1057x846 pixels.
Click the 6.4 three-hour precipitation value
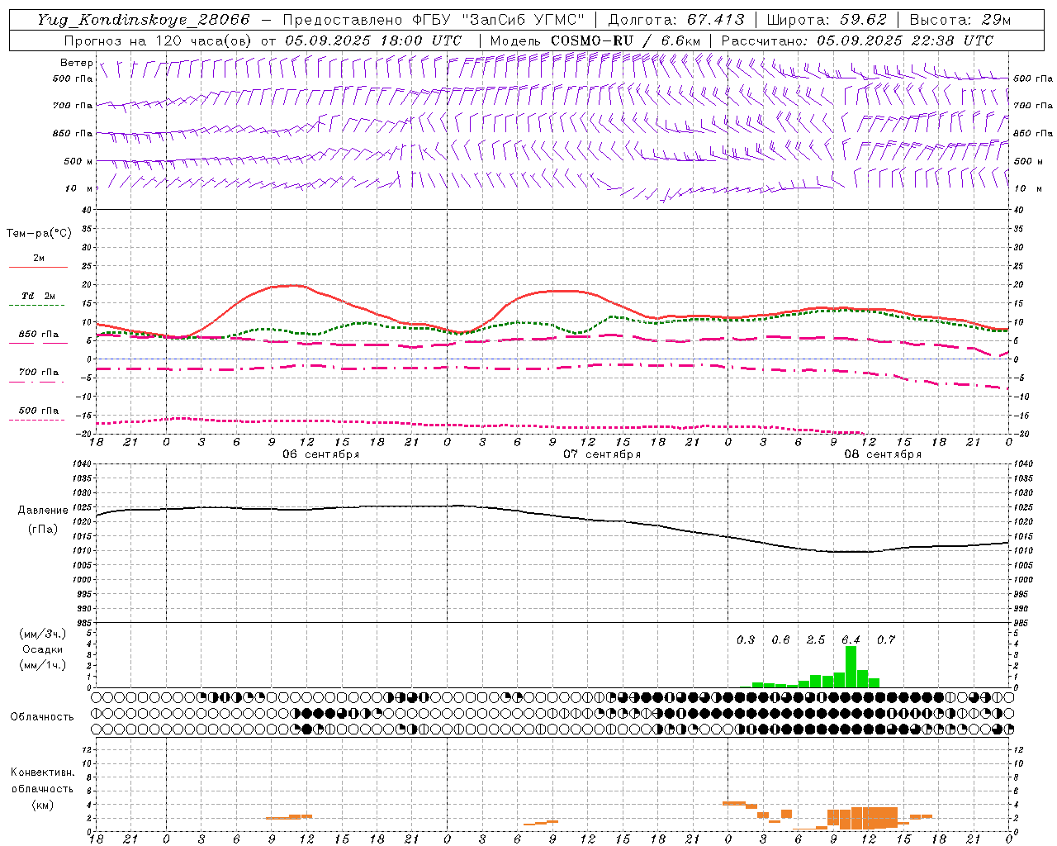(851, 639)
